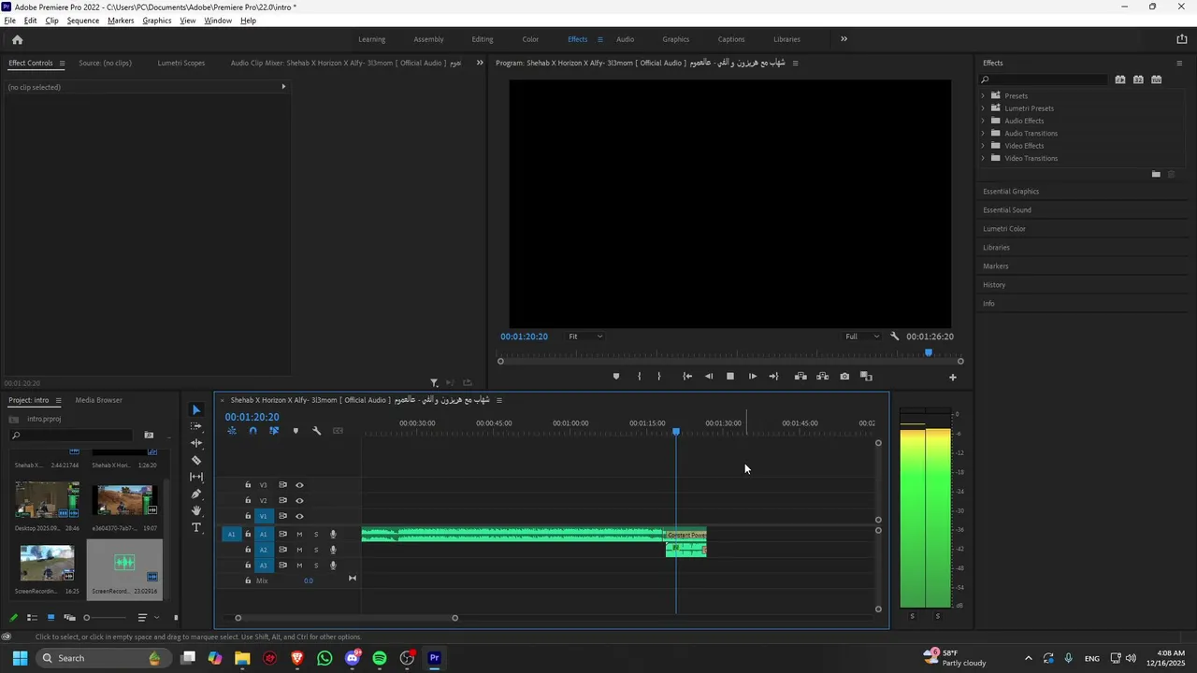This screenshot has height=673, width=1197.
Task: Open the Markers menu
Action: coord(121,21)
